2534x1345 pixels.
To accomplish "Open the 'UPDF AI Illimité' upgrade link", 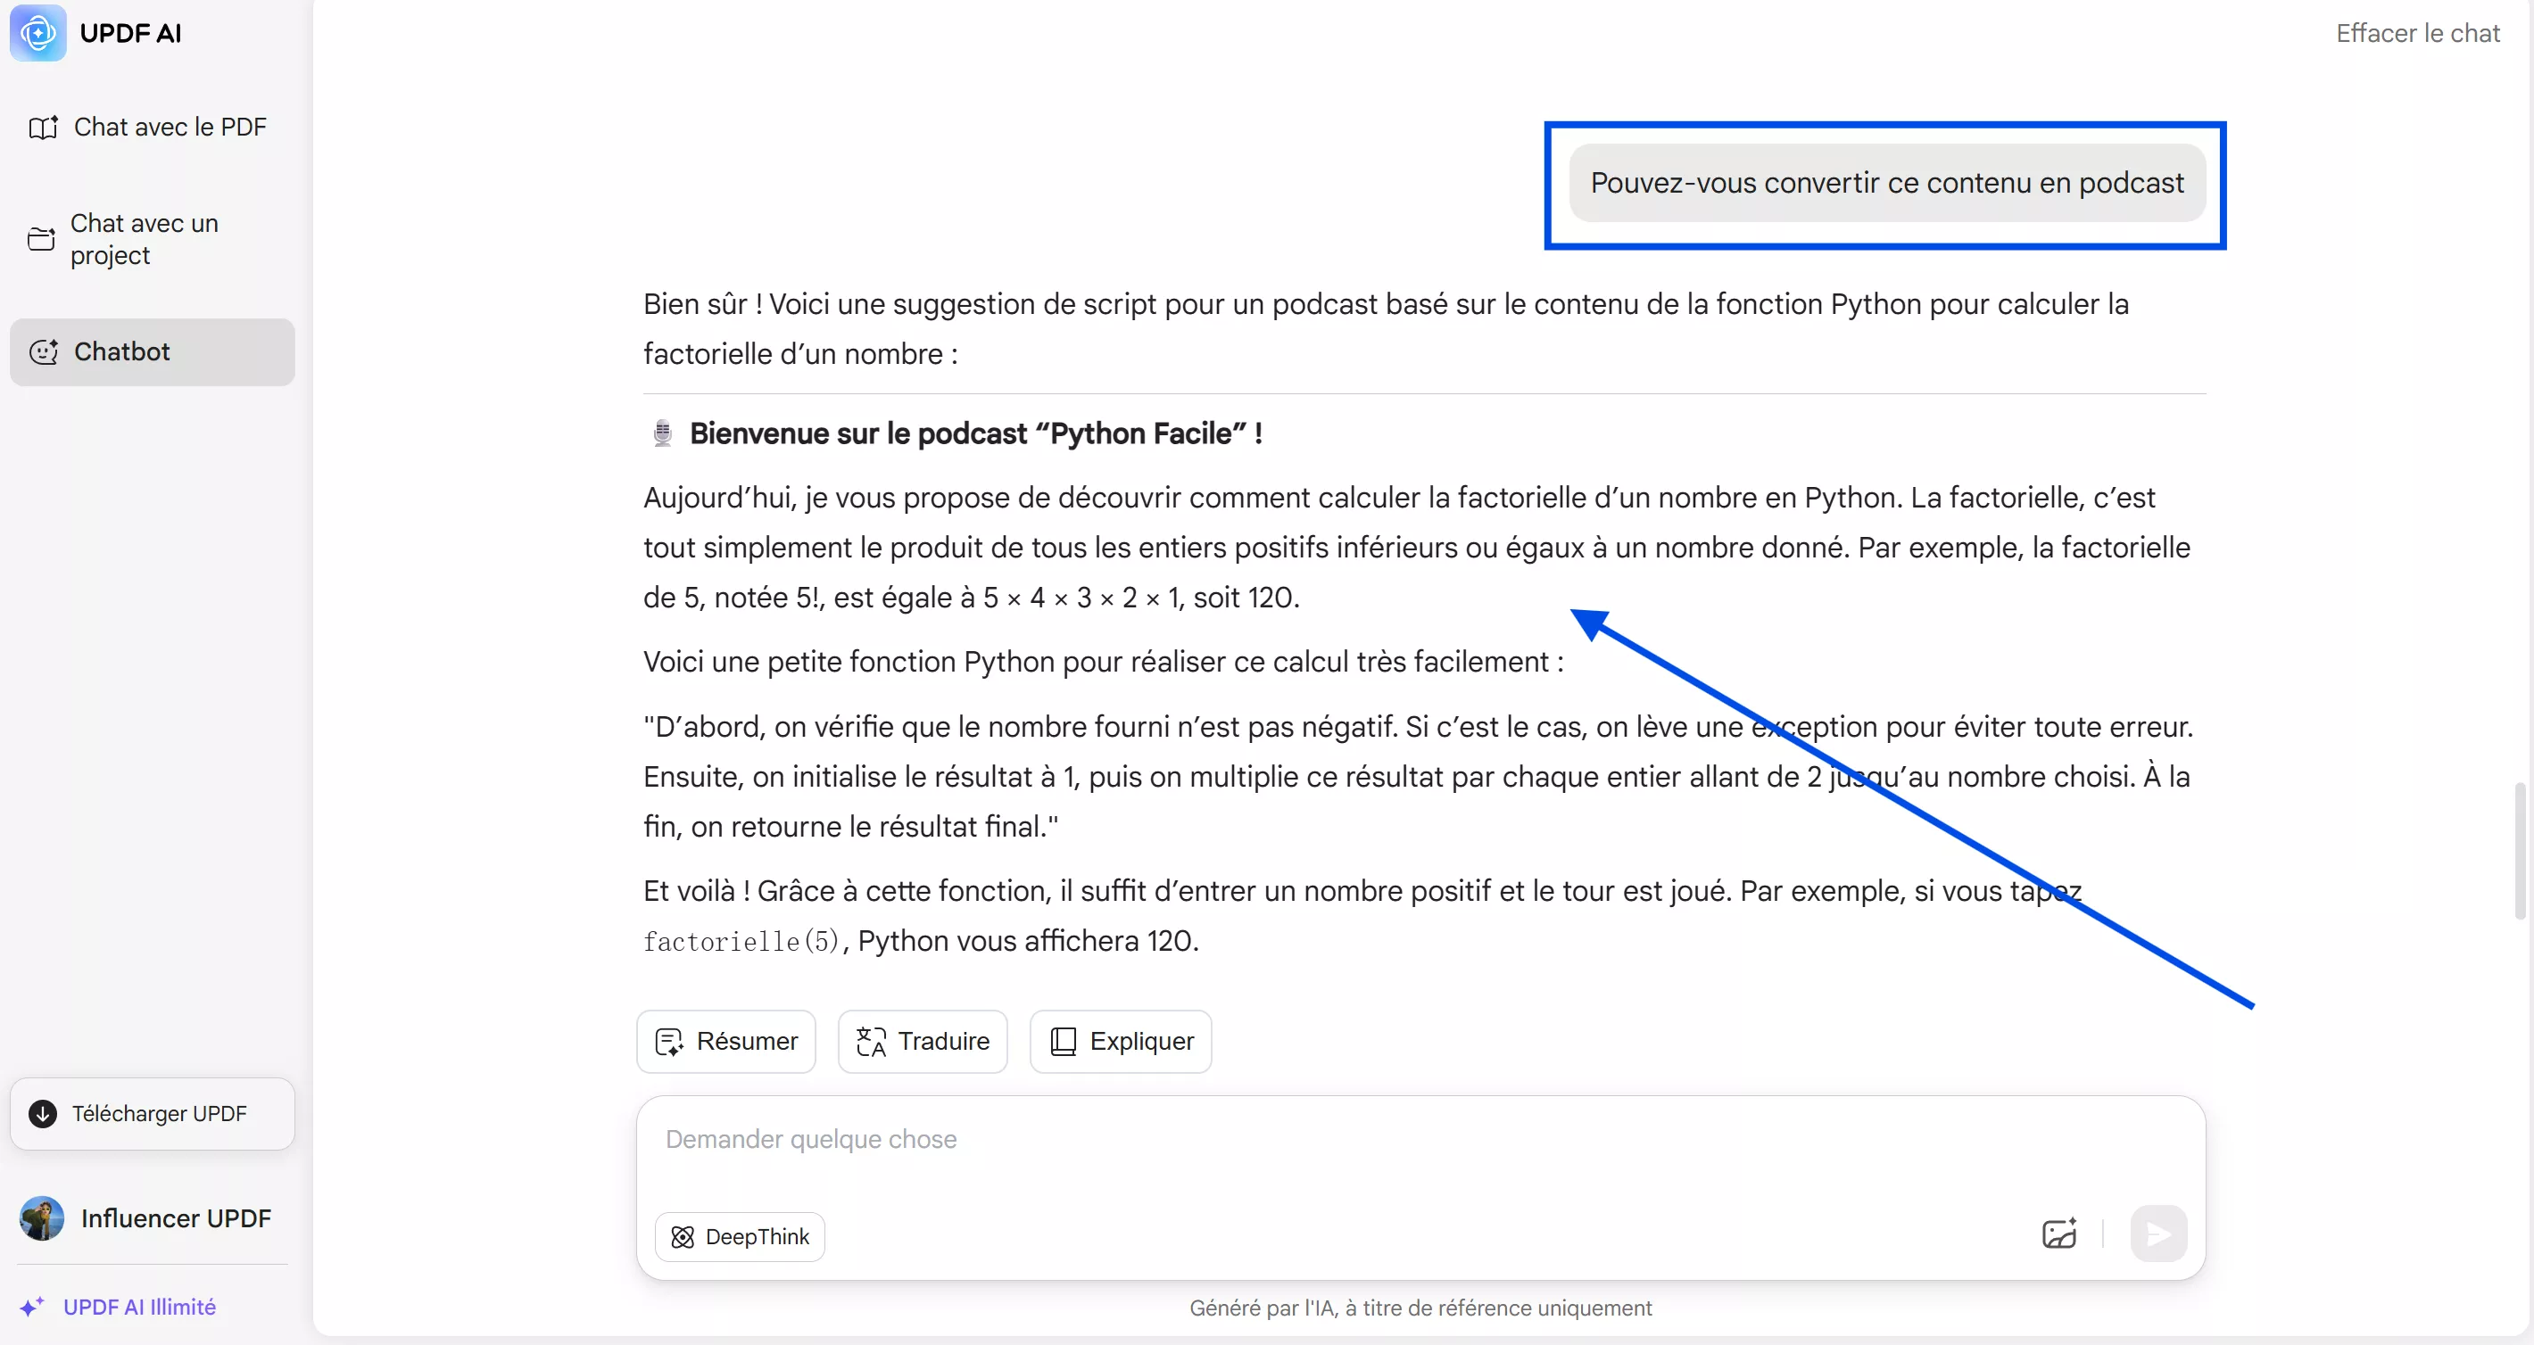I will click(x=138, y=1306).
